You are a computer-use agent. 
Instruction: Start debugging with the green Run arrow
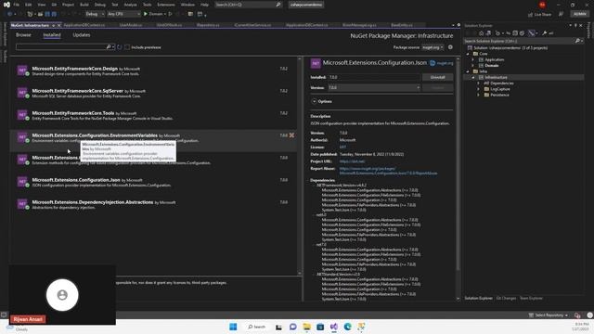(x=146, y=14)
